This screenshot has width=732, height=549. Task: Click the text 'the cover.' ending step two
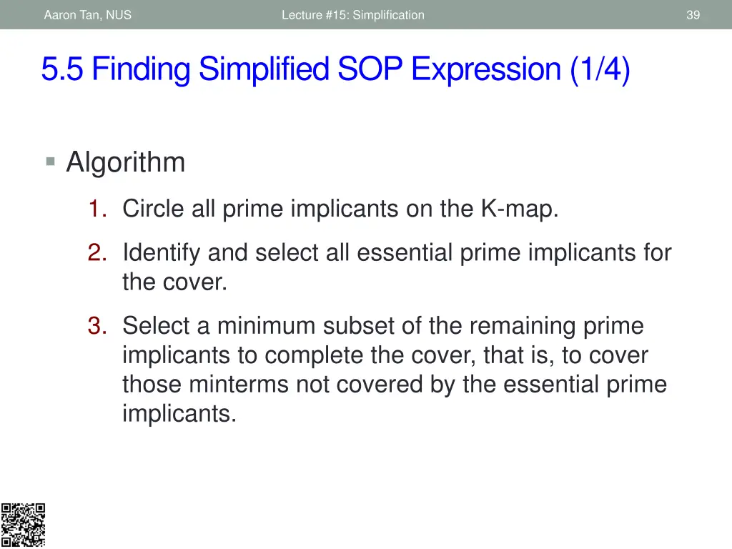174,282
